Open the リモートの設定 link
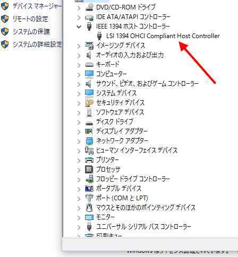238x257 pixels. (x=30, y=19)
